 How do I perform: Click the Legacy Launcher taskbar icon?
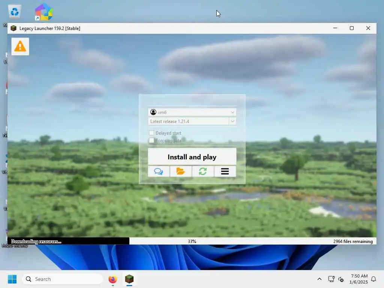pyautogui.click(x=129, y=279)
